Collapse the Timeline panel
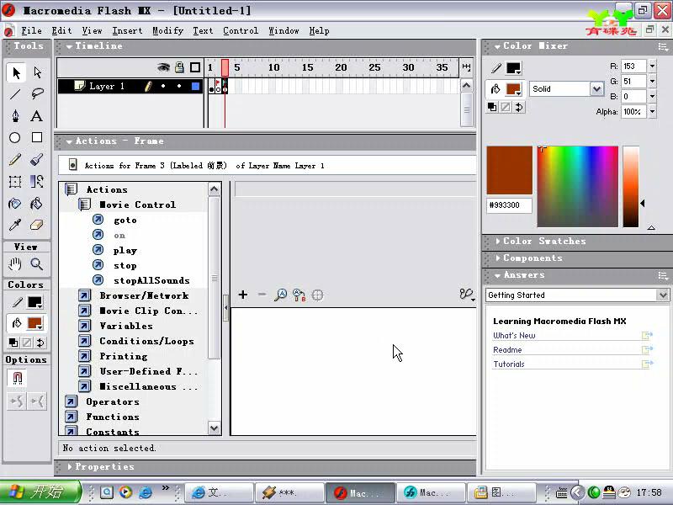This screenshot has width=673, height=505. (69, 46)
